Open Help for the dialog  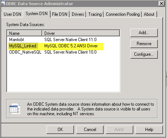[x=149, y=130]
